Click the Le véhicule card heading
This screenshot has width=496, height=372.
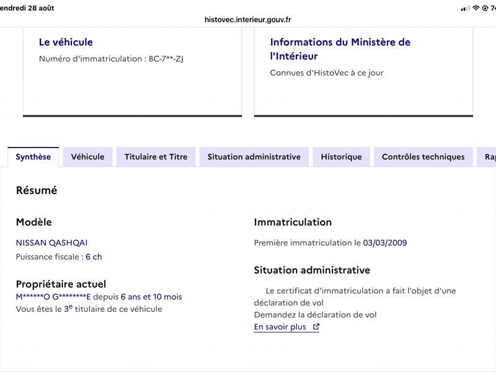click(66, 42)
